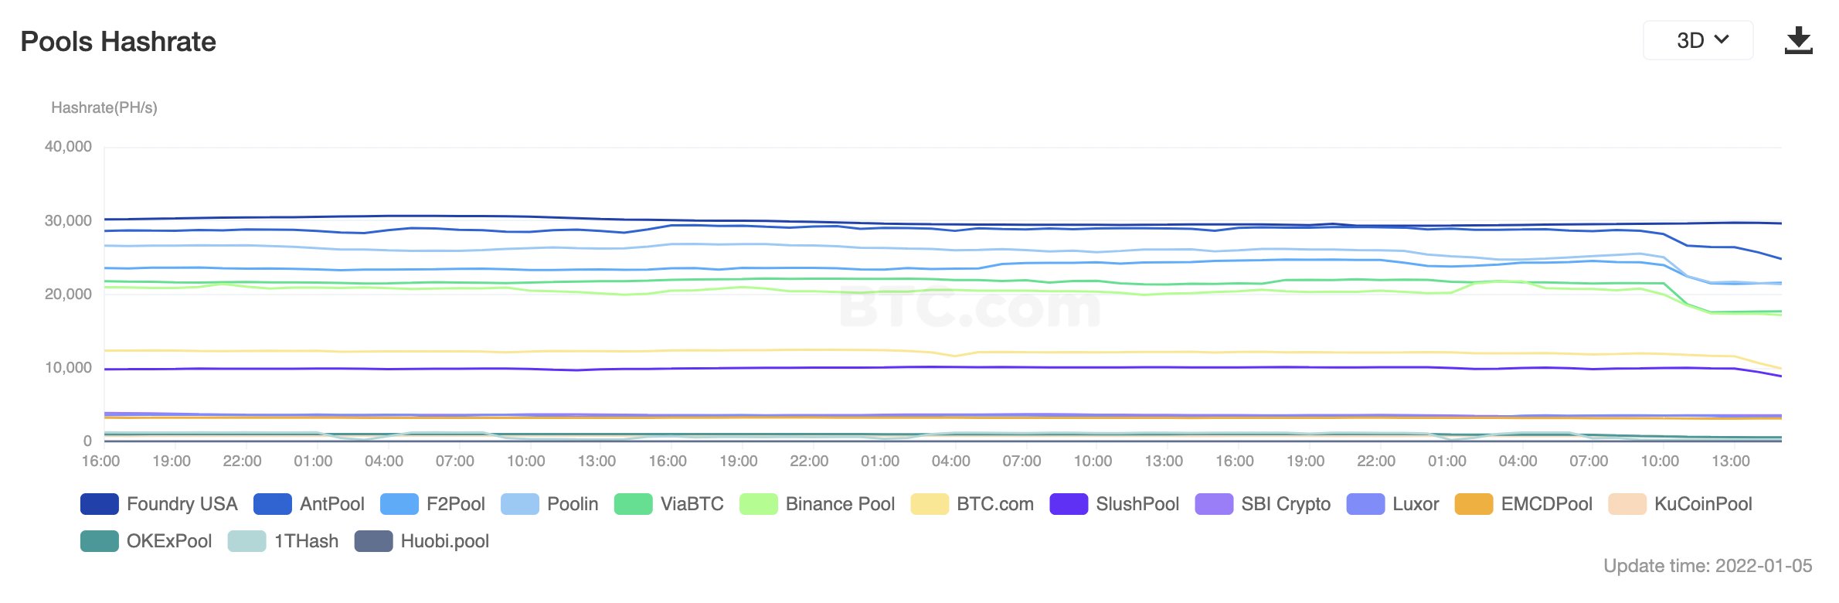
Task: Click the chevron arrow beside 3D
Action: [x=1722, y=39]
